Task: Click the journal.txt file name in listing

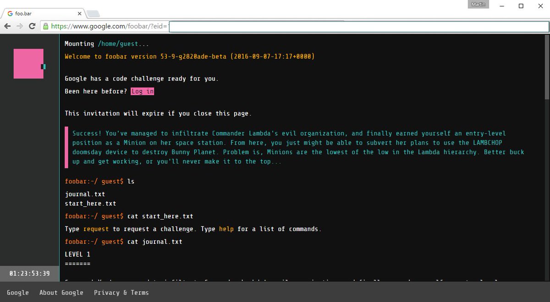Action: coord(85,194)
